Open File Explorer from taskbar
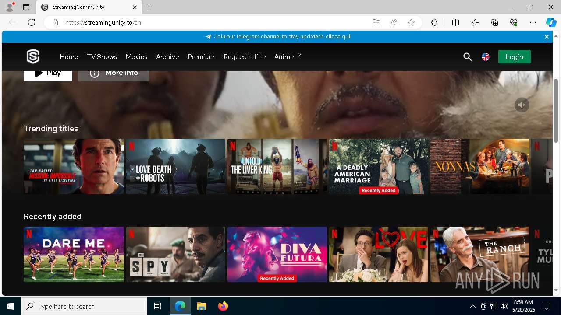This screenshot has height=315, width=561. 201,306
